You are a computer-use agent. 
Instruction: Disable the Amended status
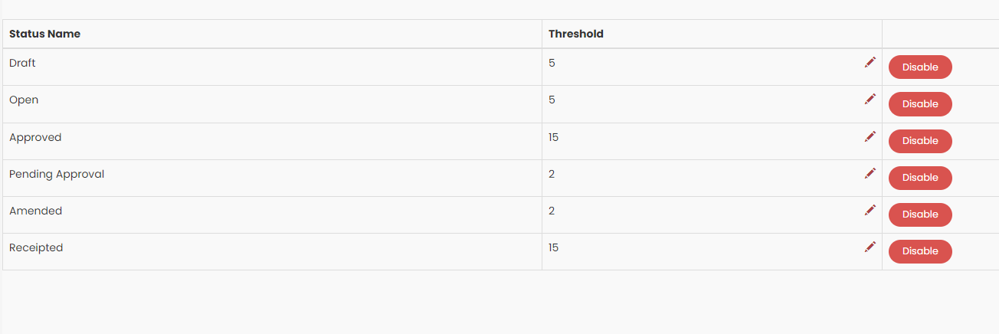[920, 214]
